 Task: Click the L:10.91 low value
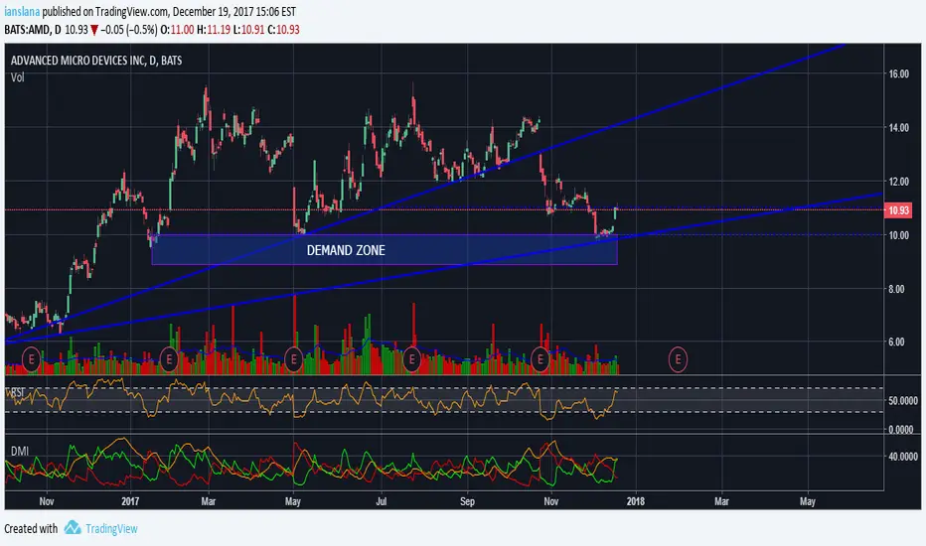[248, 29]
